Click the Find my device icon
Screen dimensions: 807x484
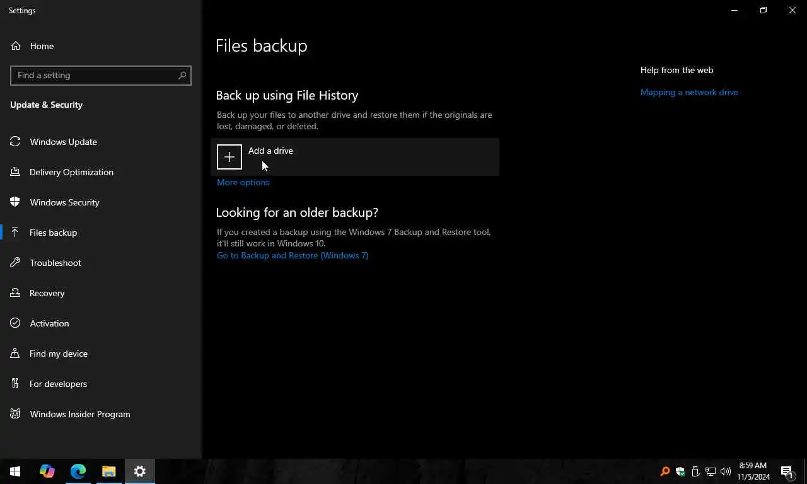click(x=16, y=354)
